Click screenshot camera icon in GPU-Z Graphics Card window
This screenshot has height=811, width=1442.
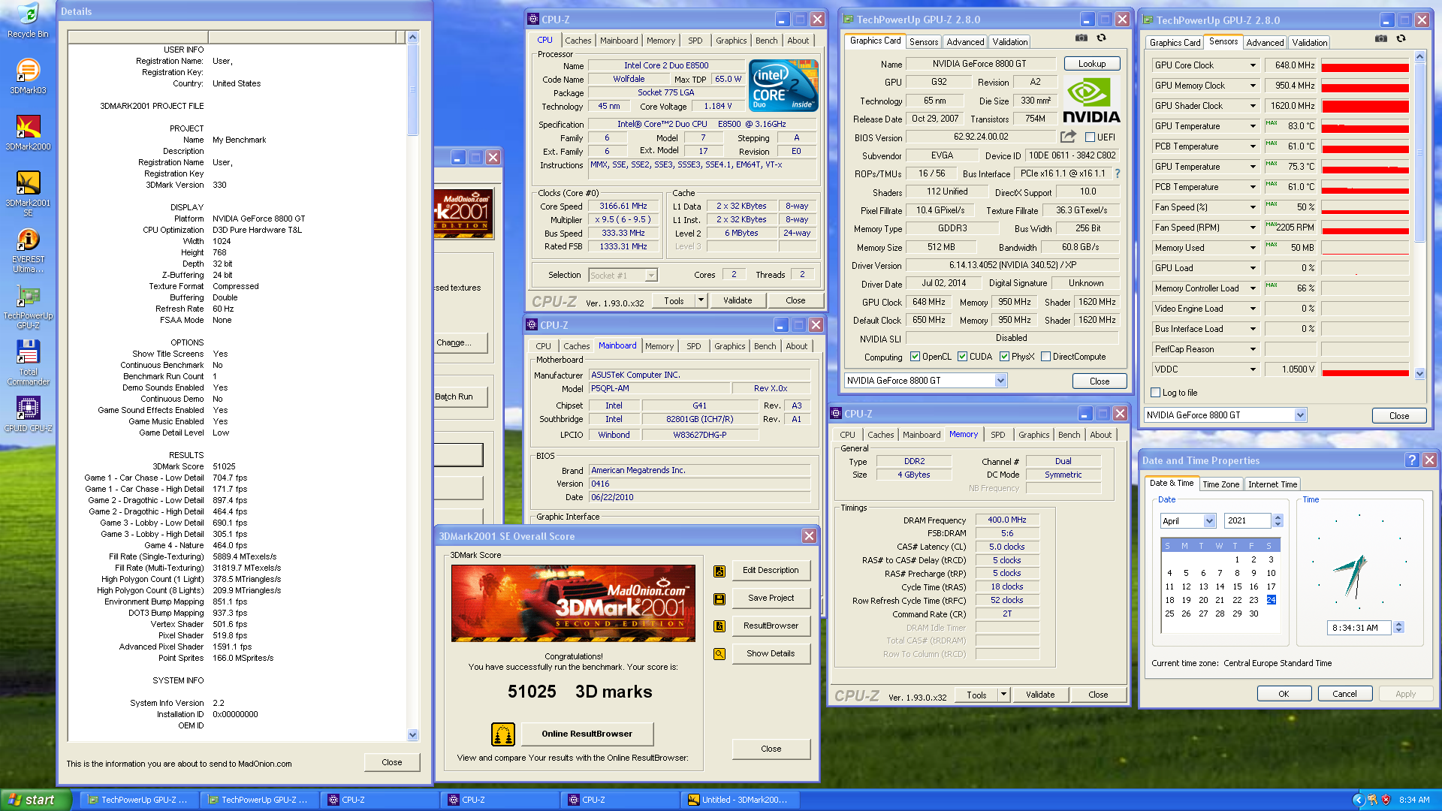[1081, 38]
